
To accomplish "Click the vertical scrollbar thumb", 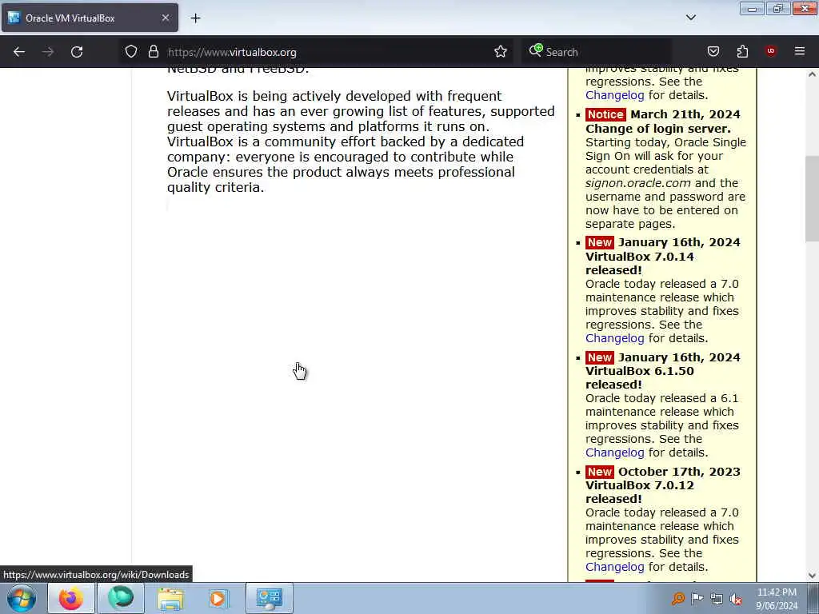I will coord(812,198).
